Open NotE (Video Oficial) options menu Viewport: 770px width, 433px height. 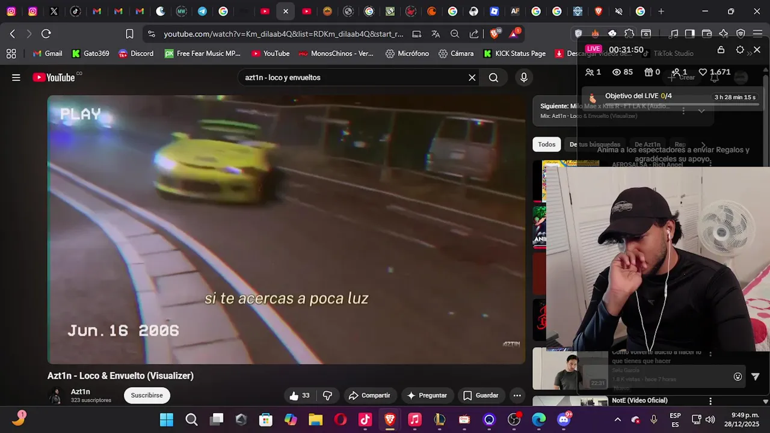coord(710,401)
